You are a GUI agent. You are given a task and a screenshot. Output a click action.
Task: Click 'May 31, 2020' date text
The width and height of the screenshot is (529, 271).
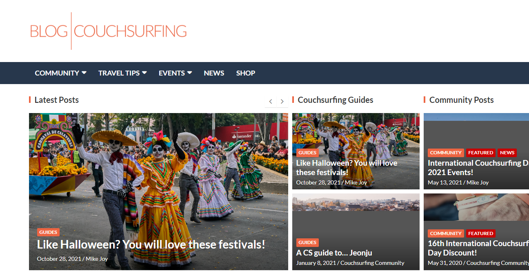coord(445,263)
